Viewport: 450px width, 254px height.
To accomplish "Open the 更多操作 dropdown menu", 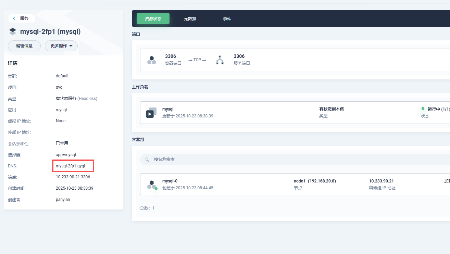I will click(61, 46).
